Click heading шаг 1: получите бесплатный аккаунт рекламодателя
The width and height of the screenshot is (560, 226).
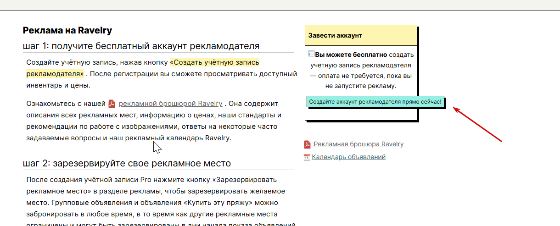141,46
